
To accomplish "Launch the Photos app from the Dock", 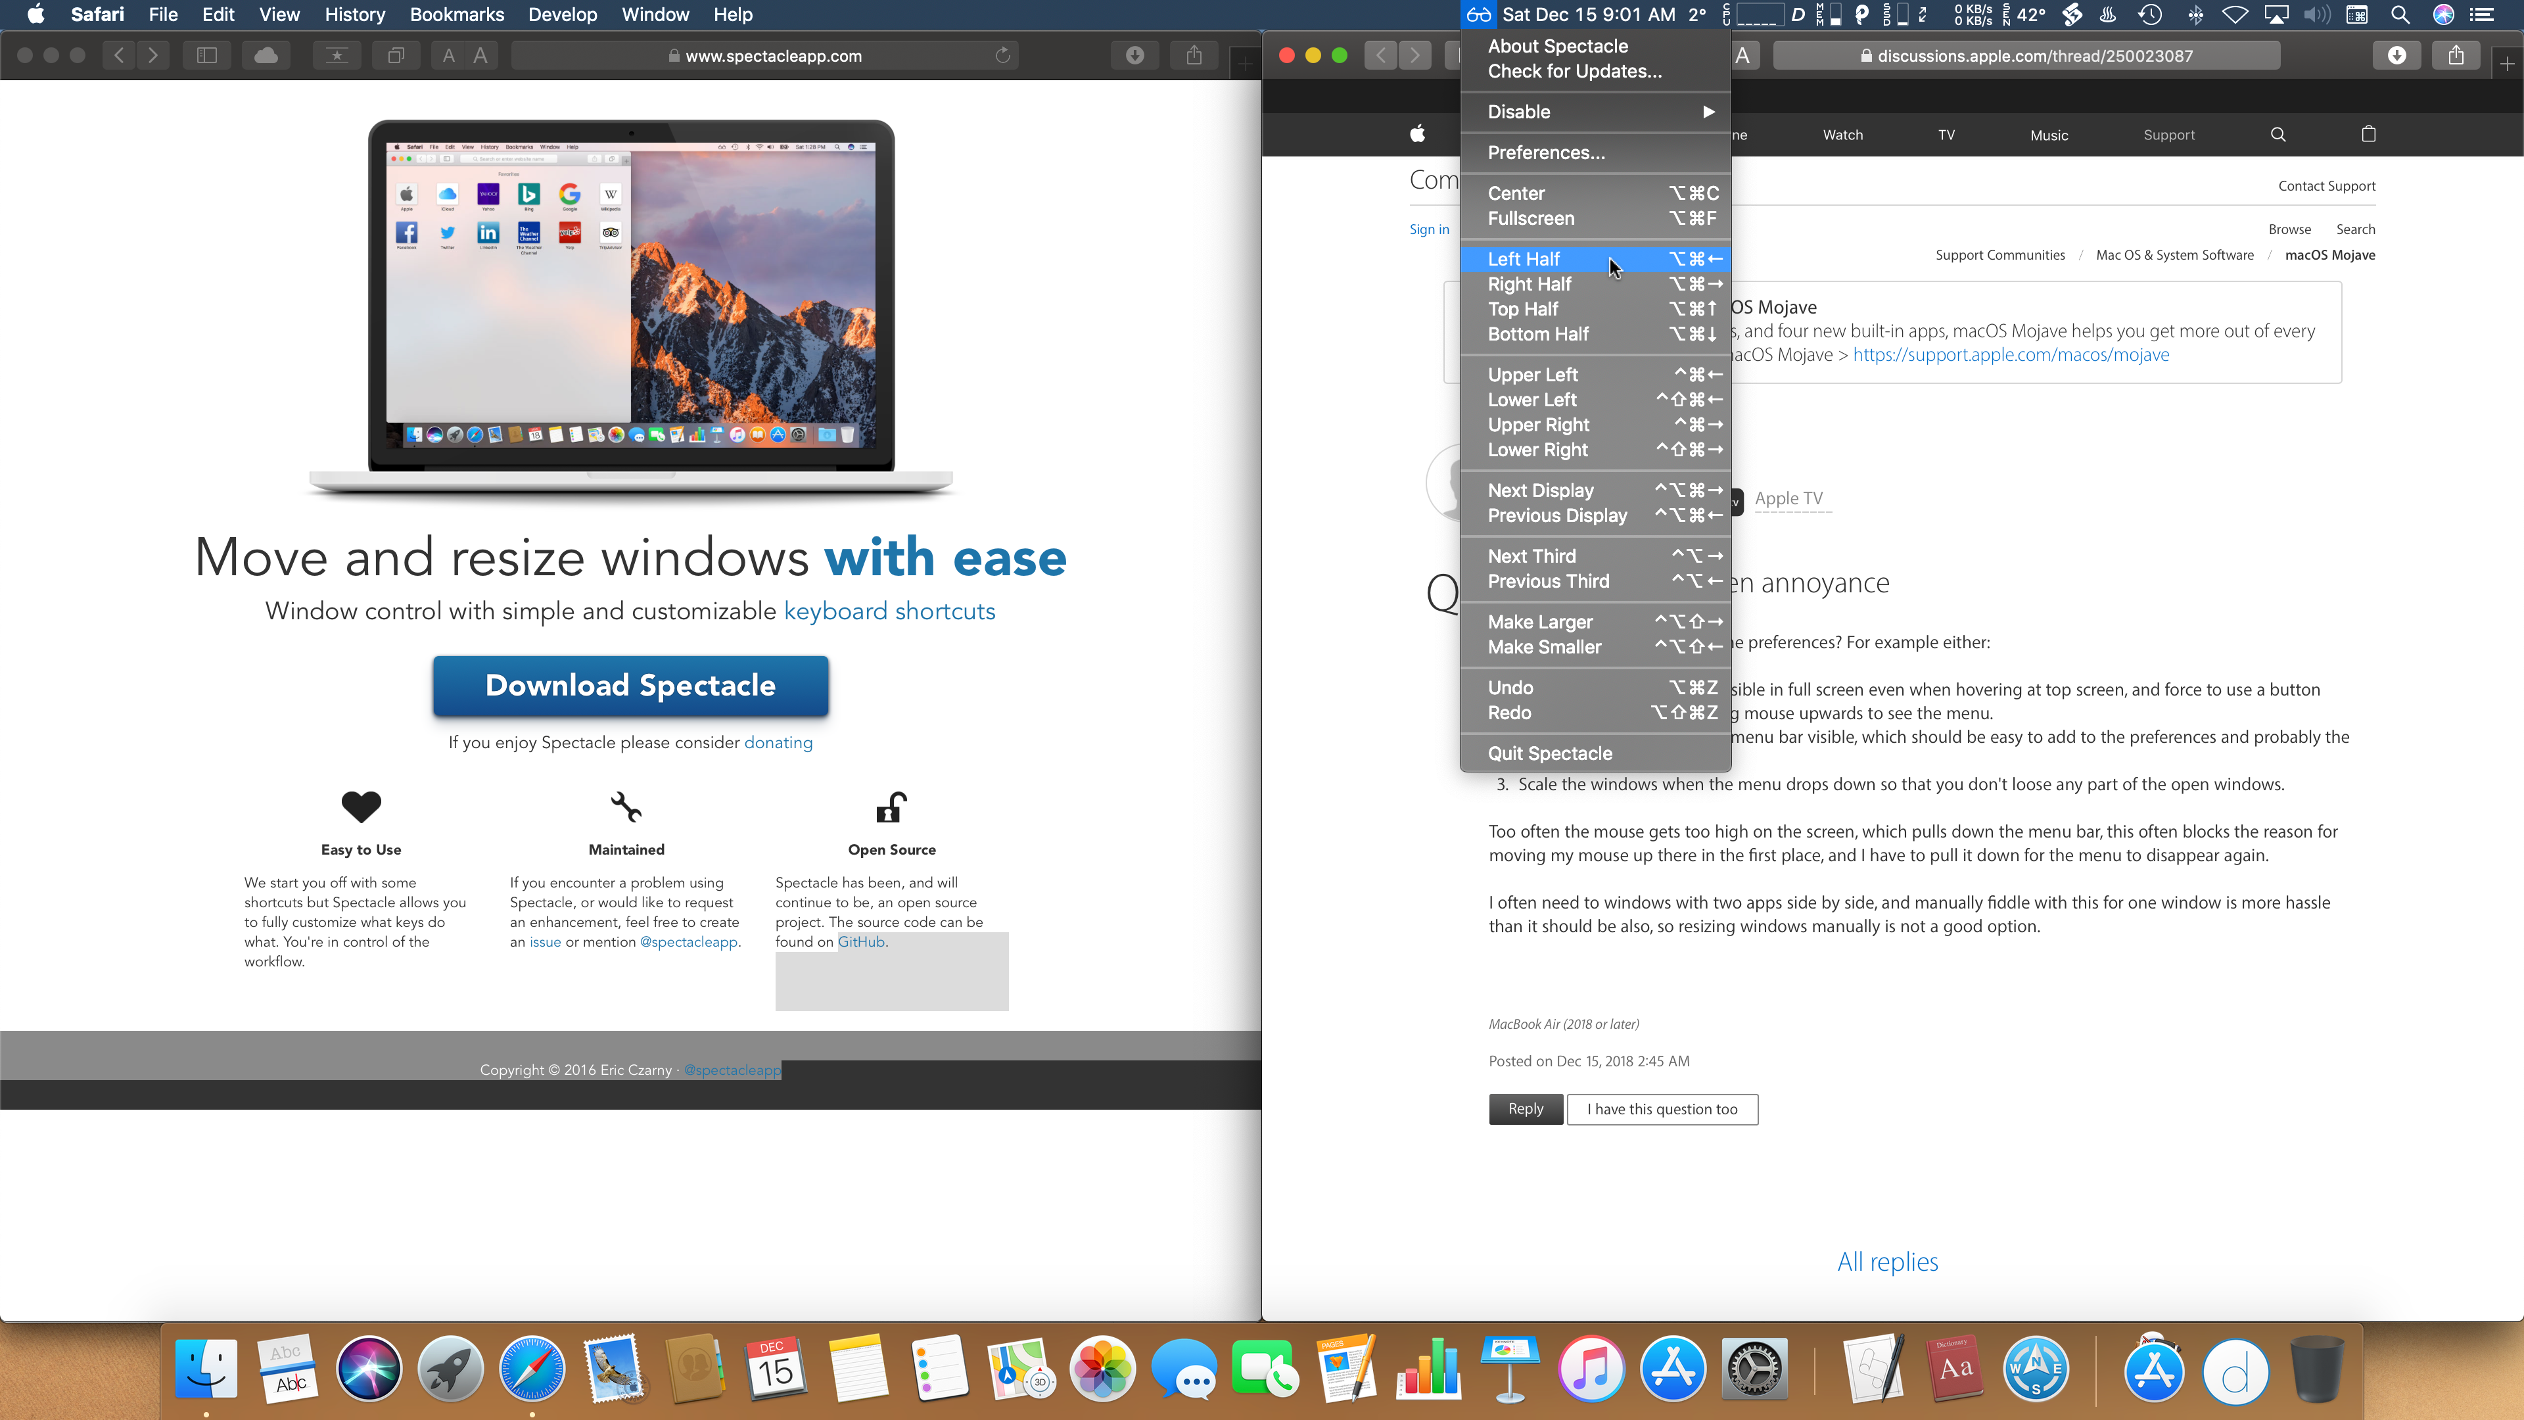I will coord(1102,1369).
